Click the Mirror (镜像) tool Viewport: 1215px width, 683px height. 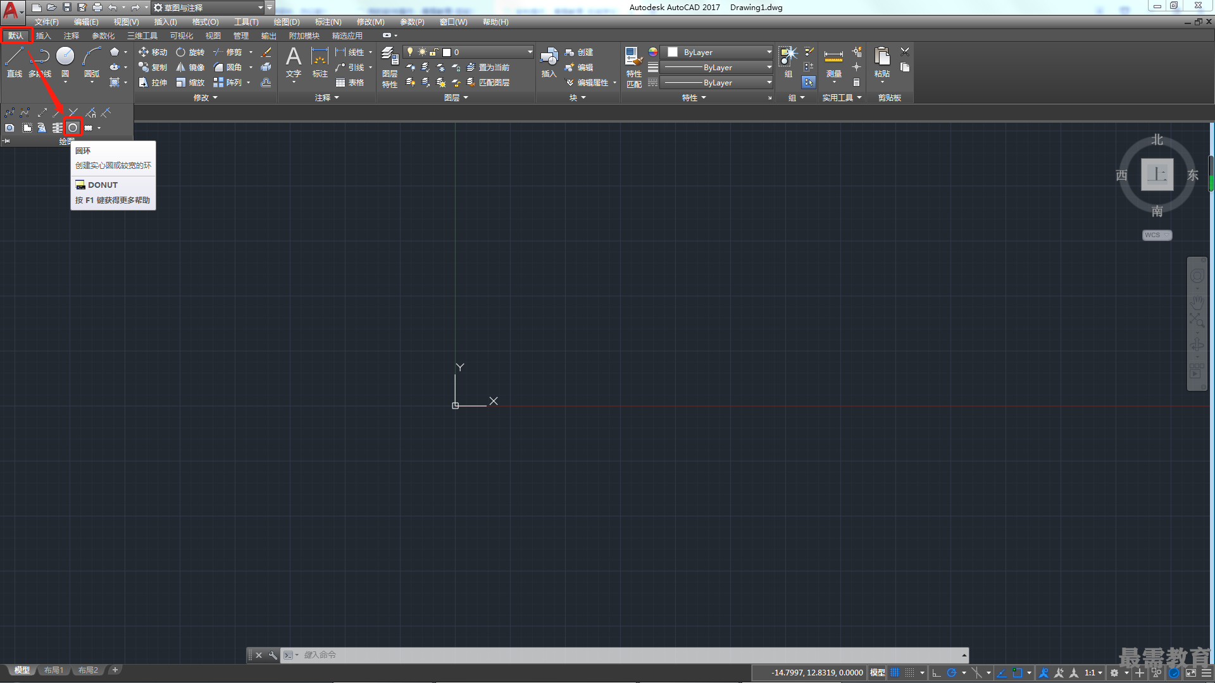click(190, 67)
